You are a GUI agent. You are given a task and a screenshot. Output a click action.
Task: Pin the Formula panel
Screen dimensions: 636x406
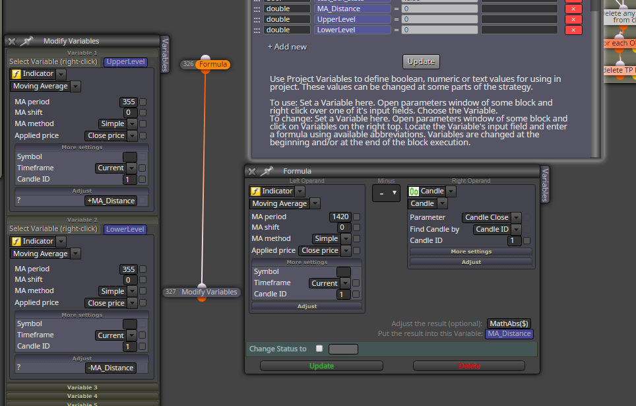267,171
